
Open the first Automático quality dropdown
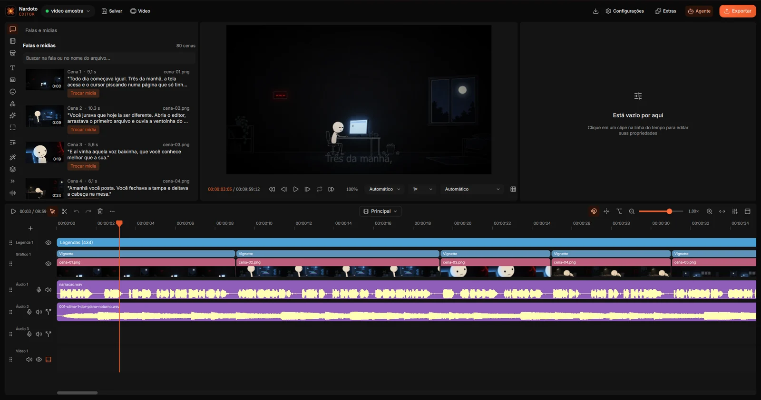pyautogui.click(x=385, y=189)
